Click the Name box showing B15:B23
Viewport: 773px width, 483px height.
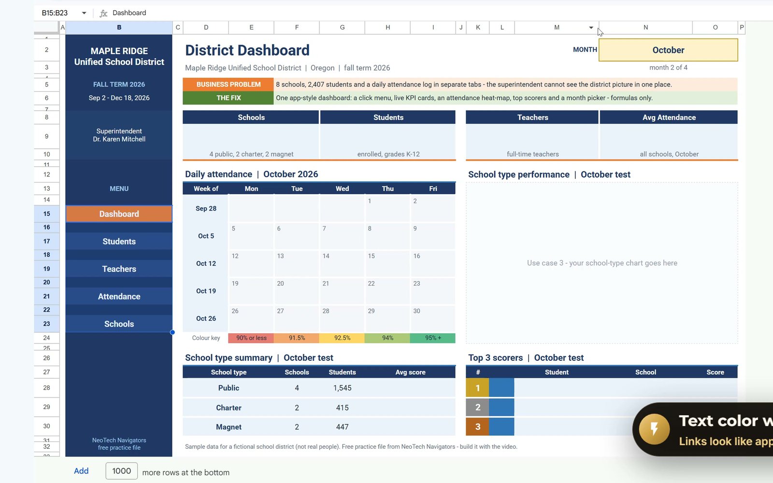pyautogui.click(x=55, y=13)
